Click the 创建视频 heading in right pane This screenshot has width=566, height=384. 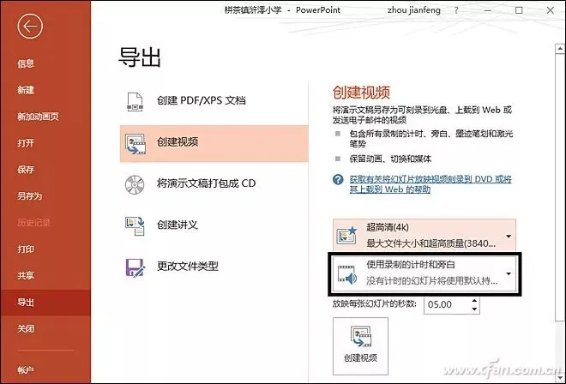tap(361, 93)
